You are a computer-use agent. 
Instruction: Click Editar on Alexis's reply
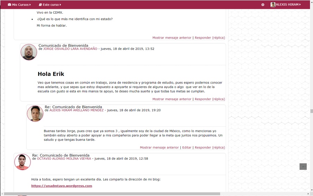(187, 147)
